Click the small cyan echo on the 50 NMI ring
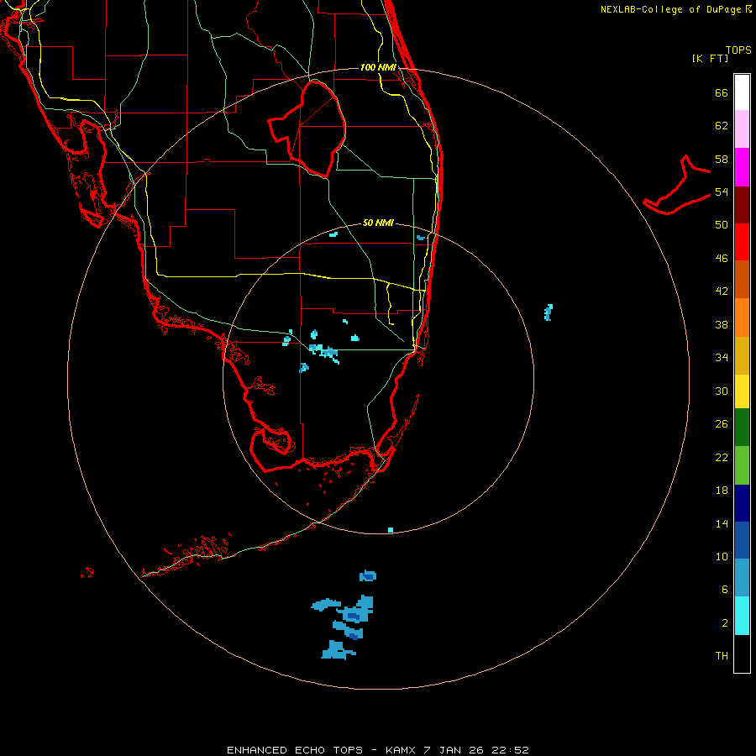756x756 pixels. (391, 530)
